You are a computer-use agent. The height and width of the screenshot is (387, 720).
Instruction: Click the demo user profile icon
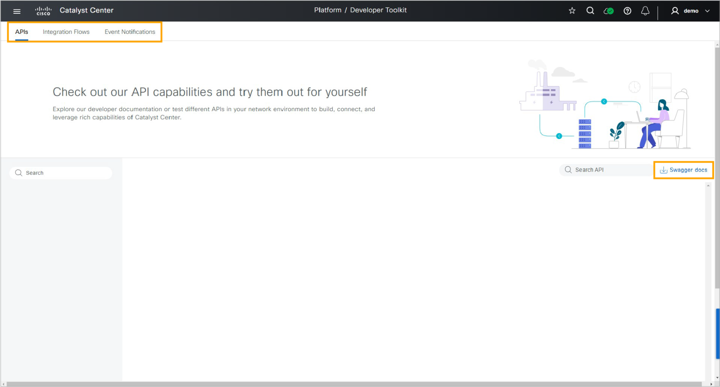[675, 11]
